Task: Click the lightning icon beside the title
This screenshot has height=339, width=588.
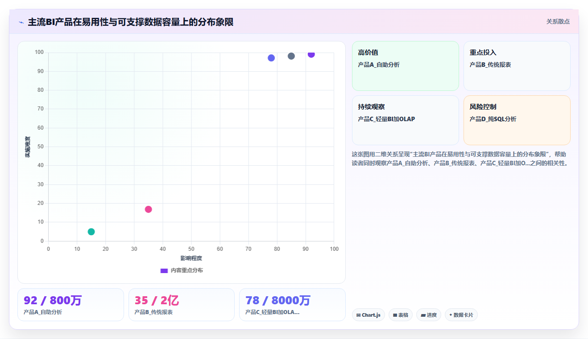Action: [x=21, y=22]
